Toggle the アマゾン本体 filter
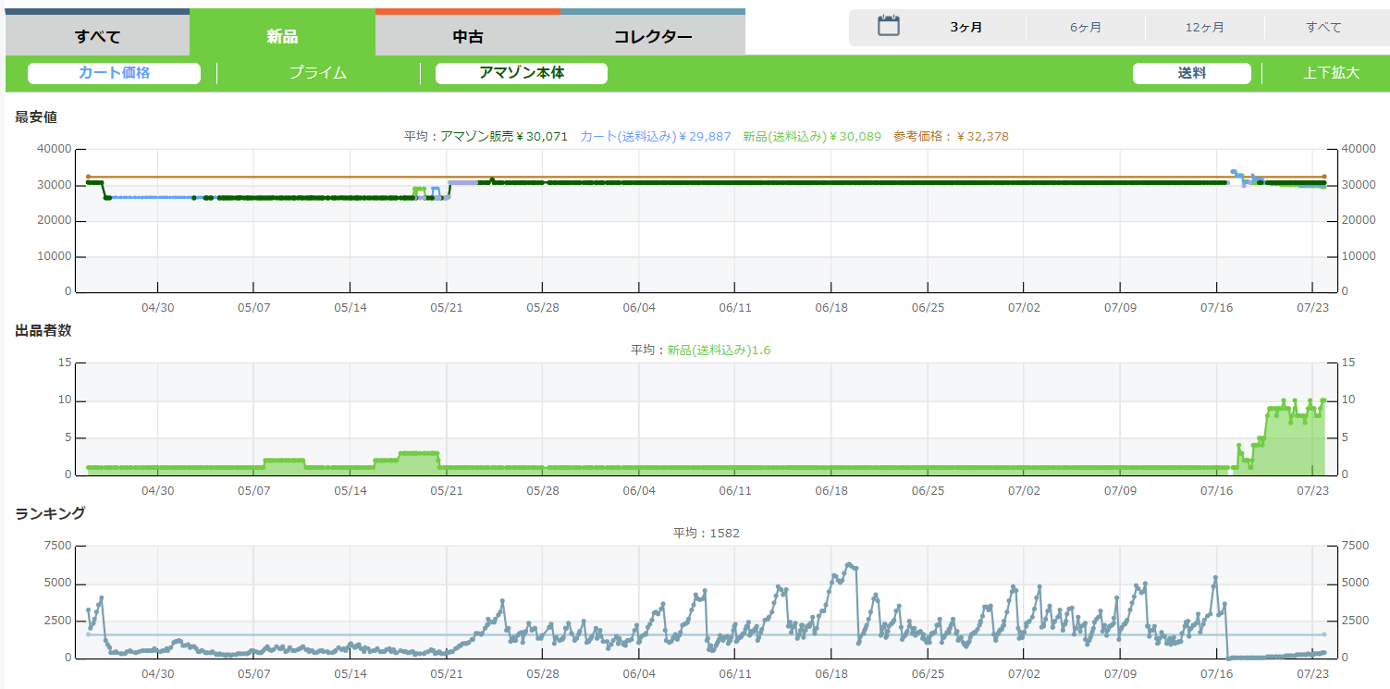This screenshot has width=1390, height=689. click(521, 73)
